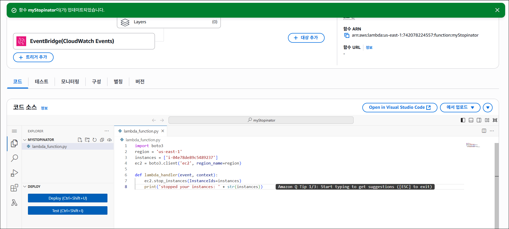Select the Explorer files icon
The image size is (509, 229).
point(14,144)
